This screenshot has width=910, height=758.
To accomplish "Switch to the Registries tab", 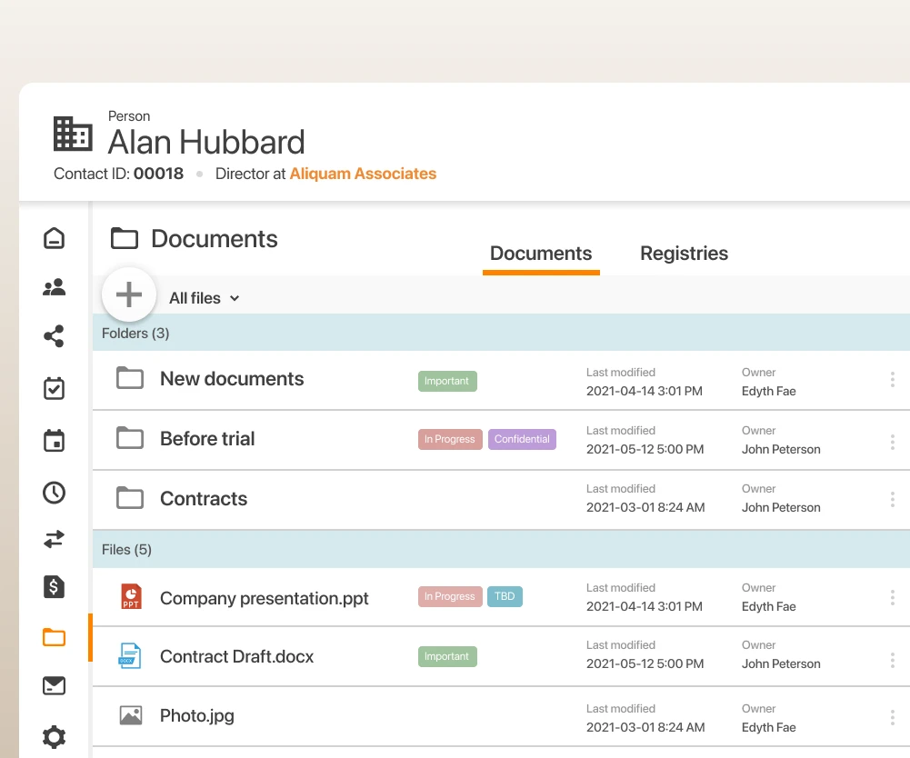I will pos(684,254).
